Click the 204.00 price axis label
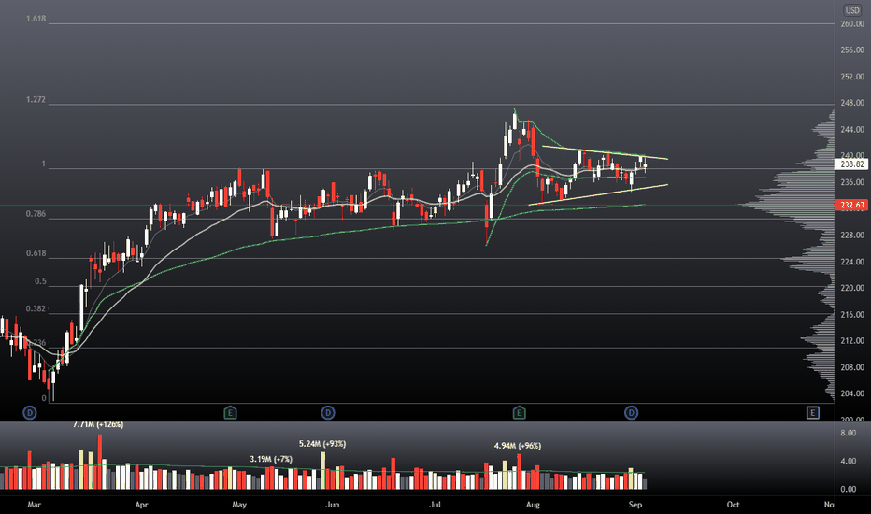Screen dimensions: 871x514 852,393
